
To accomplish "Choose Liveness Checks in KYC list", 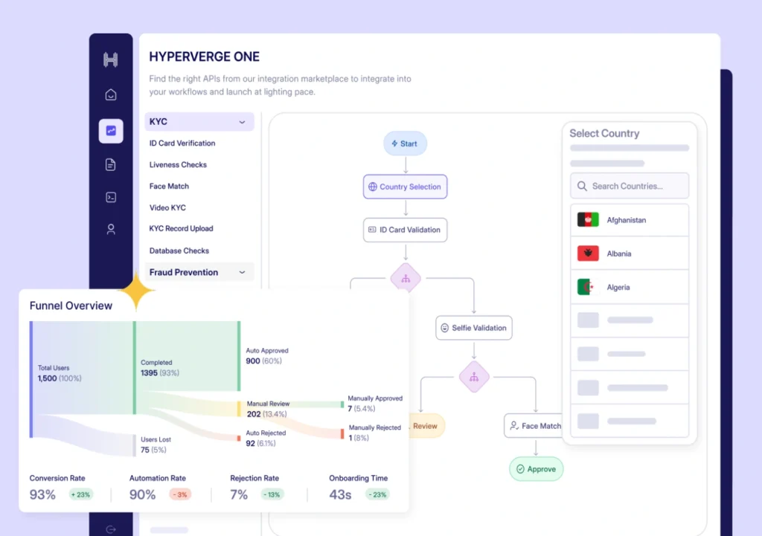I will click(x=178, y=165).
